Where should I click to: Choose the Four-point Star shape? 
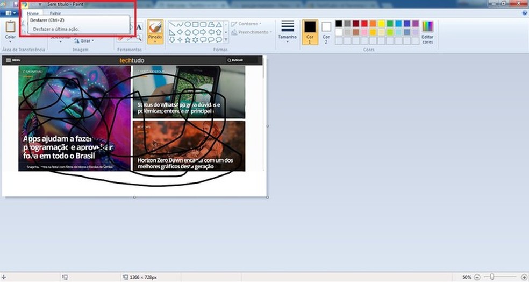click(x=180, y=39)
